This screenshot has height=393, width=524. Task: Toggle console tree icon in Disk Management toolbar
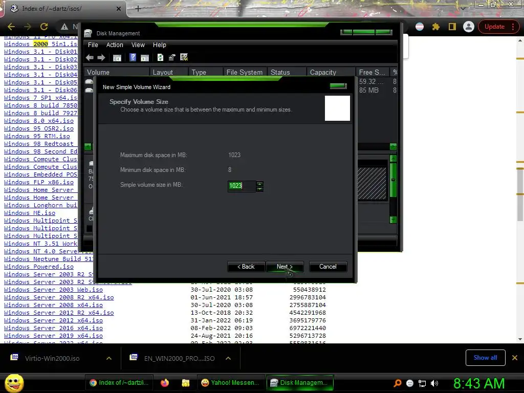pyautogui.click(x=117, y=57)
